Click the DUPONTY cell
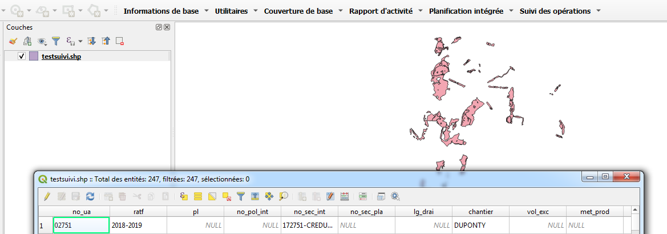Viewport: 667px width, 234px height. coord(480,225)
